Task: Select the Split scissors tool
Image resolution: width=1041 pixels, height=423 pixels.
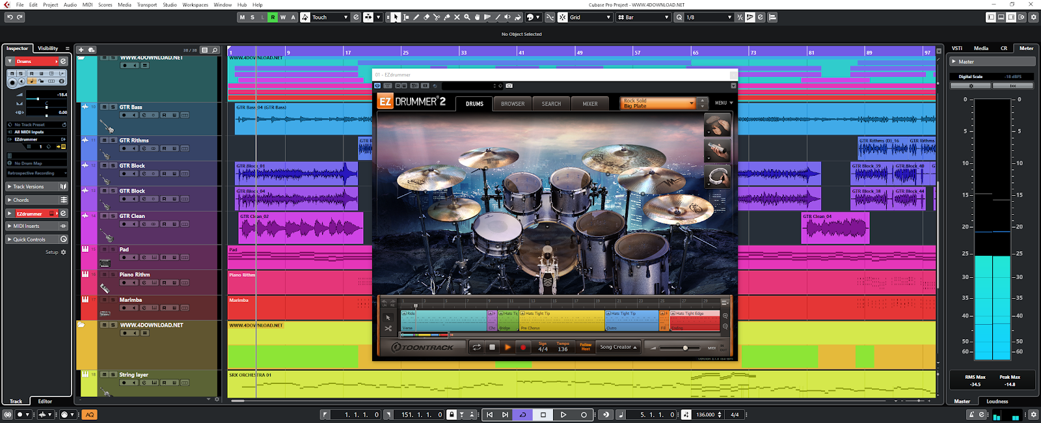Action: (x=437, y=17)
